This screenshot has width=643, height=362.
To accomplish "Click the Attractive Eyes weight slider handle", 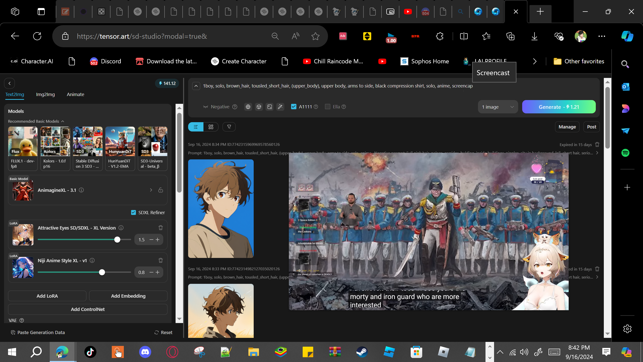I will pyautogui.click(x=117, y=240).
